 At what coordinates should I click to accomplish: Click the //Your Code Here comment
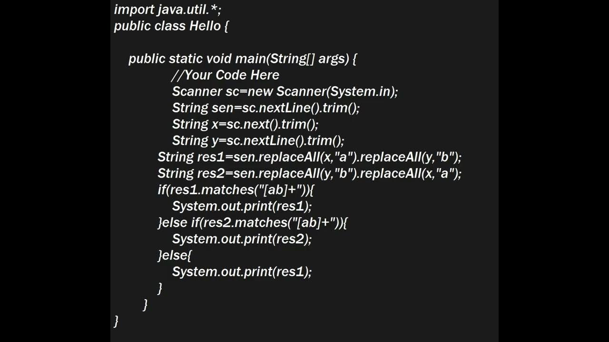[226, 75]
